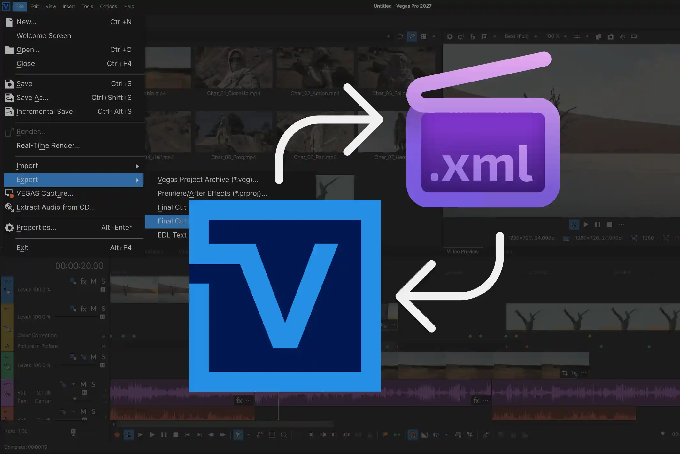
Task: Jump to project start in transport bar
Action: click(188, 435)
